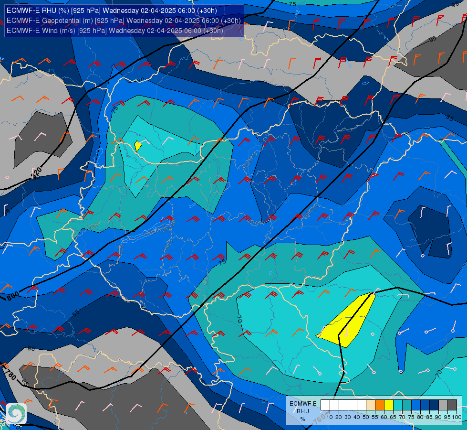467x430 pixels.
Task: Click the legend value label 100
Action: click(457, 417)
